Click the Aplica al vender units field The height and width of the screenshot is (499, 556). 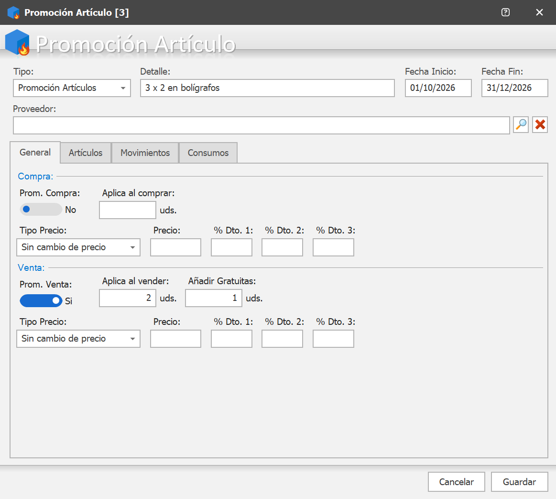128,298
